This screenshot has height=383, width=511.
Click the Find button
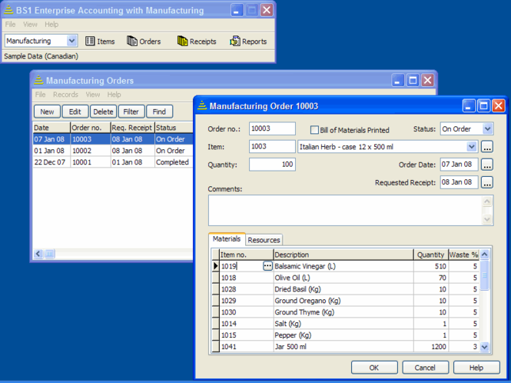pyautogui.click(x=159, y=112)
